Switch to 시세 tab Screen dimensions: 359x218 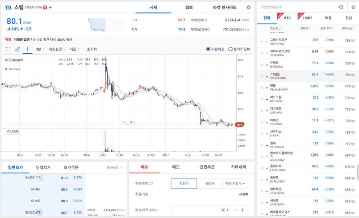pos(153,8)
